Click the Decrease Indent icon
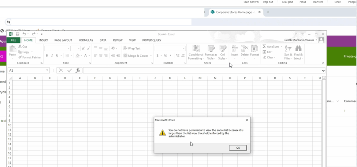 113,56
